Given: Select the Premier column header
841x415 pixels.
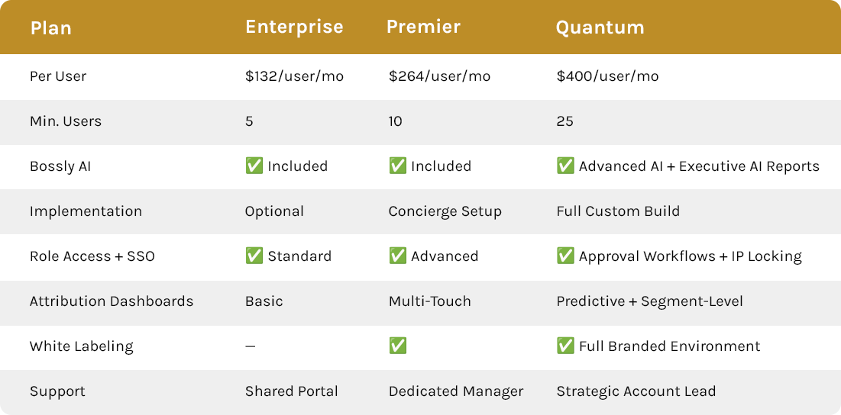Looking at the screenshot, I should (424, 27).
